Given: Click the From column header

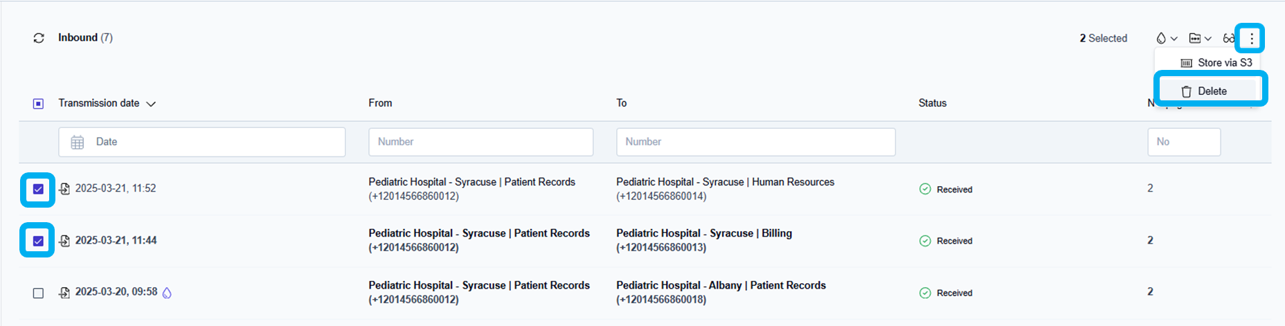Looking at the screenshot, I should (380, 103).
